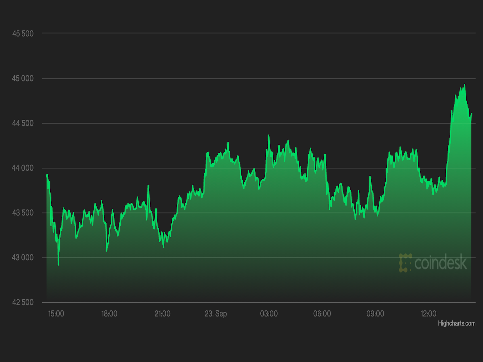The height and width of the screenshot is (362, 483).
Task: Click the lowest dip near 15:00
Action: (x=59, y=265)
